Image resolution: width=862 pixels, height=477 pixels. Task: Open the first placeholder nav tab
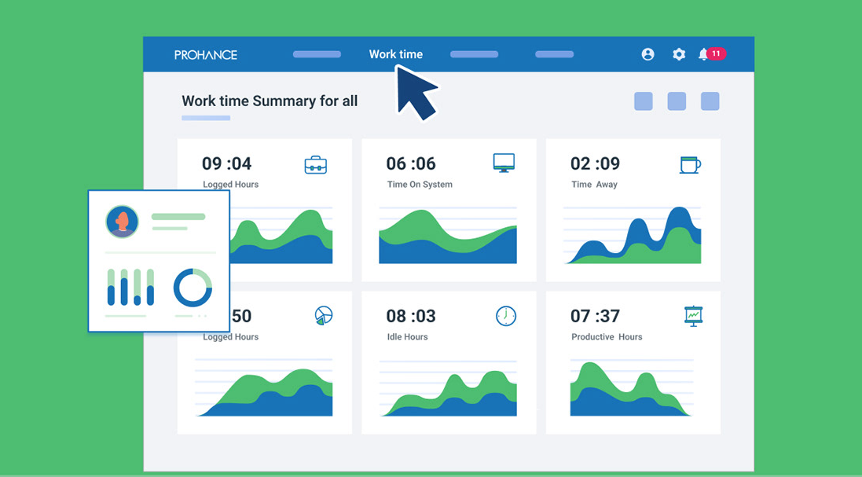click(317, 54)
